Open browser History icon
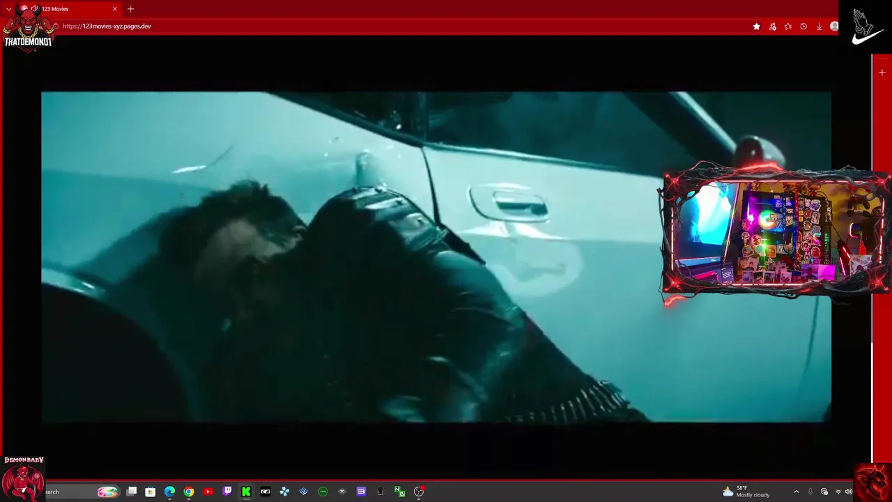Image resolution: width=892 pixels, height=502 pixels. 803,26
